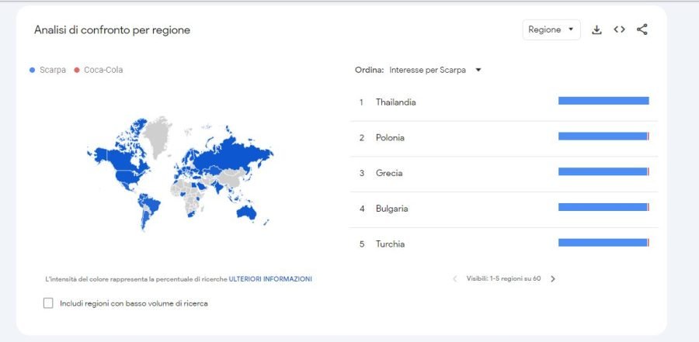This screenshot has width=699, height=342.
Task: Download the region comparison data
Action: tap(596, 29)
